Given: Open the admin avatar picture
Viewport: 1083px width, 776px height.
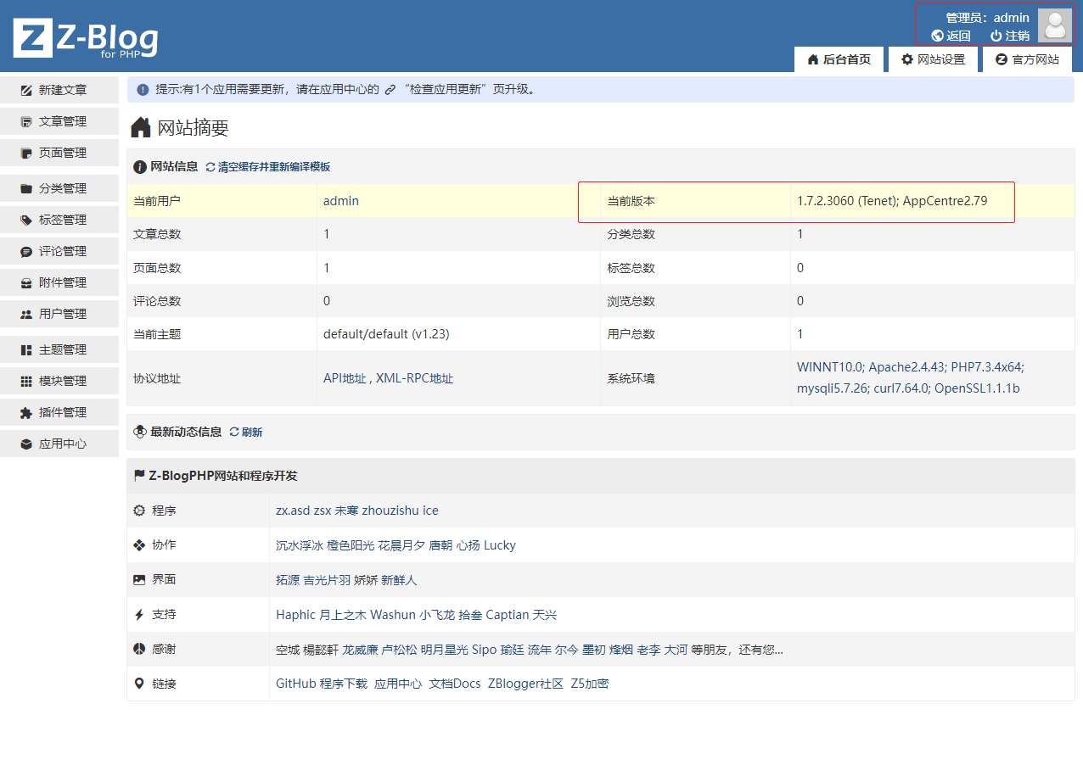Looking at the screenshot, I should [x=1055, y=25].
